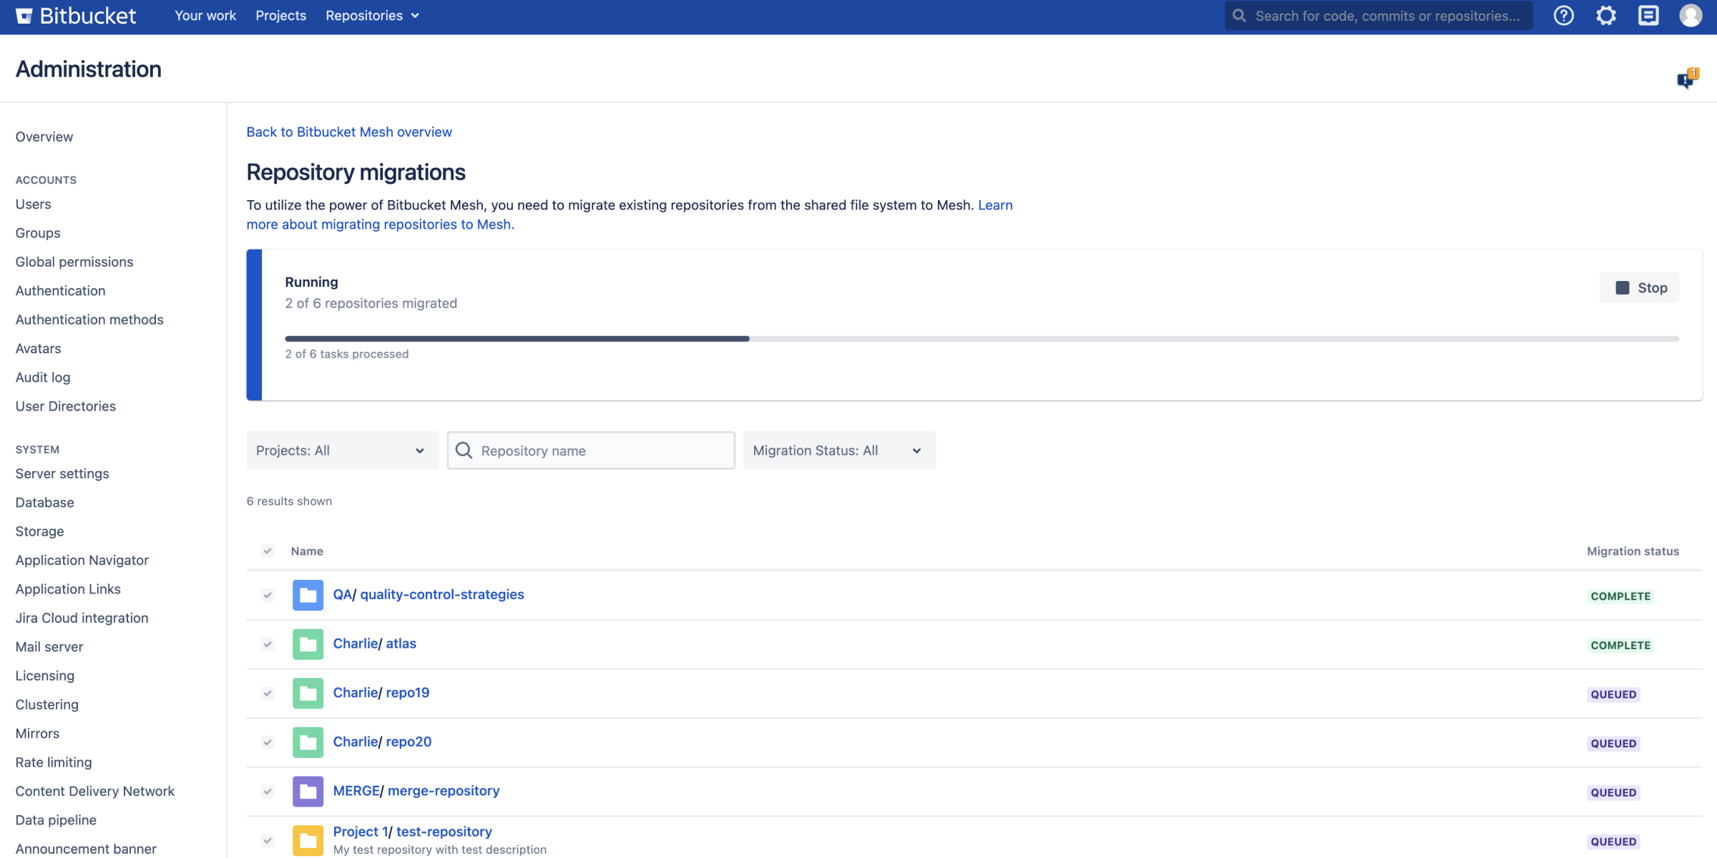Open the administration gear icon
1717x858 pixels.
coord(1606,16)
